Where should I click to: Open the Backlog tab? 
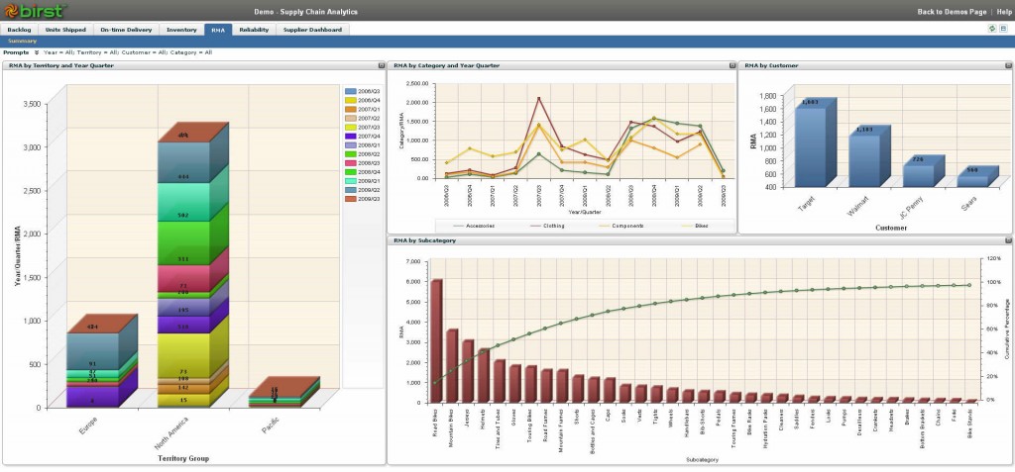point(19,30)
